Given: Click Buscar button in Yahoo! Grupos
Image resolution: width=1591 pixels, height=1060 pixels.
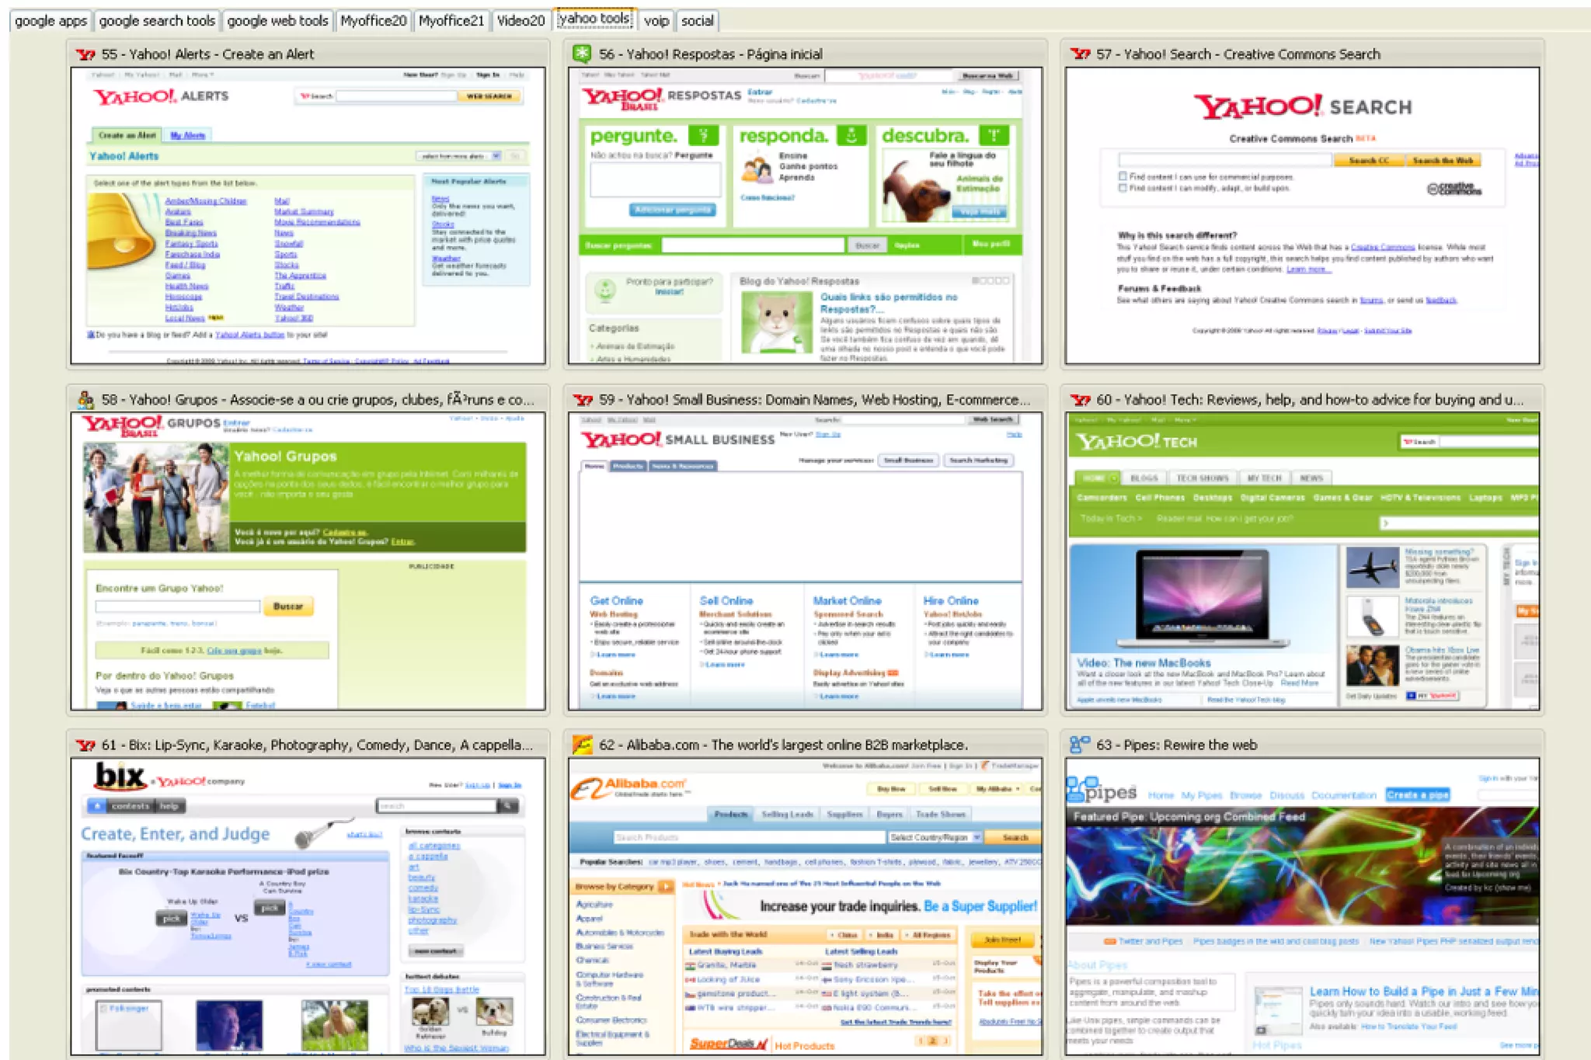Looking at the screenshot, I should 288,606.
